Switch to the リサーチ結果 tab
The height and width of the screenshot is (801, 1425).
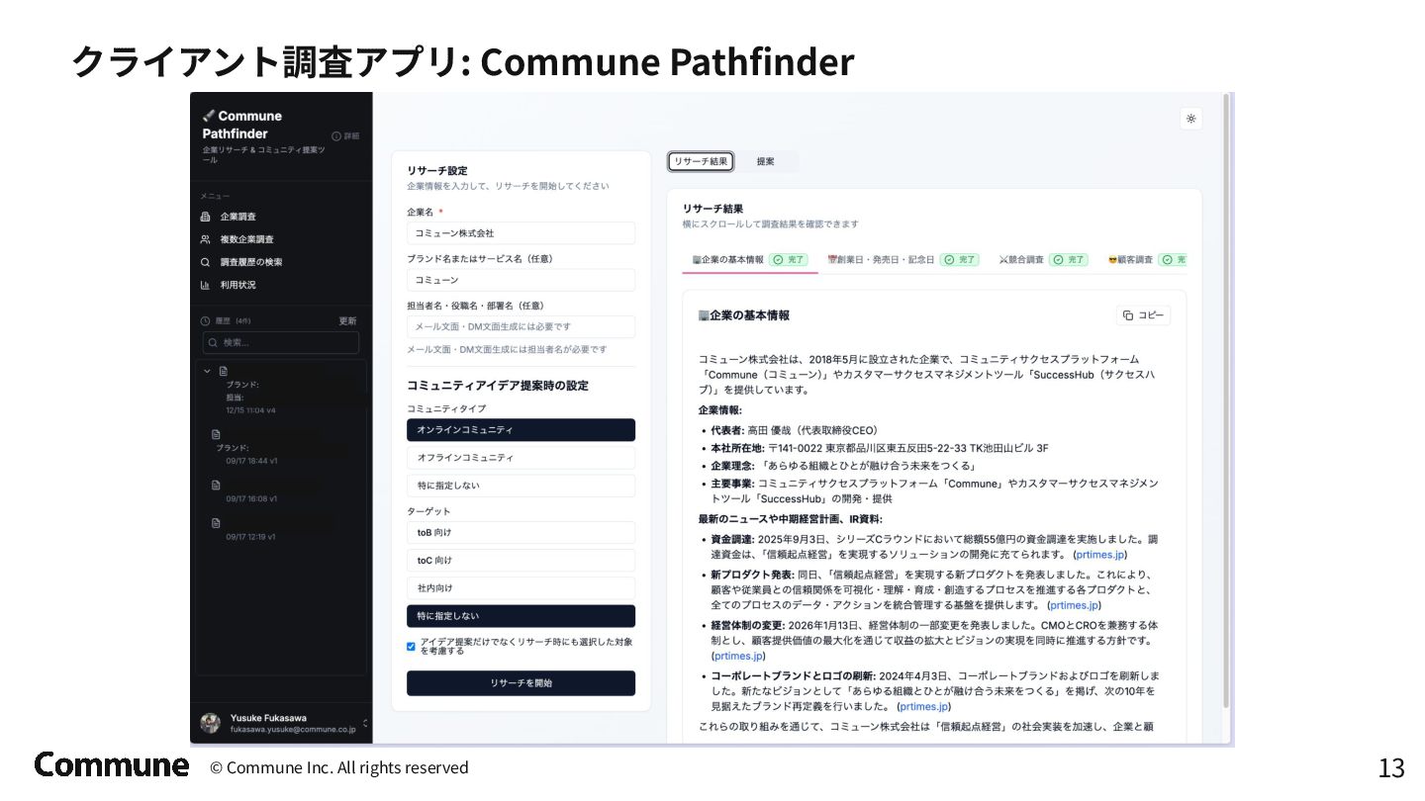701,161
